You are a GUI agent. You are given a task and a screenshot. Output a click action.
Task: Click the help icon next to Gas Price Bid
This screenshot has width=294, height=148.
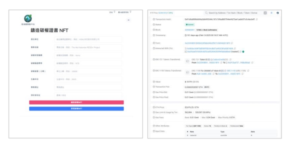pos(152,93)
